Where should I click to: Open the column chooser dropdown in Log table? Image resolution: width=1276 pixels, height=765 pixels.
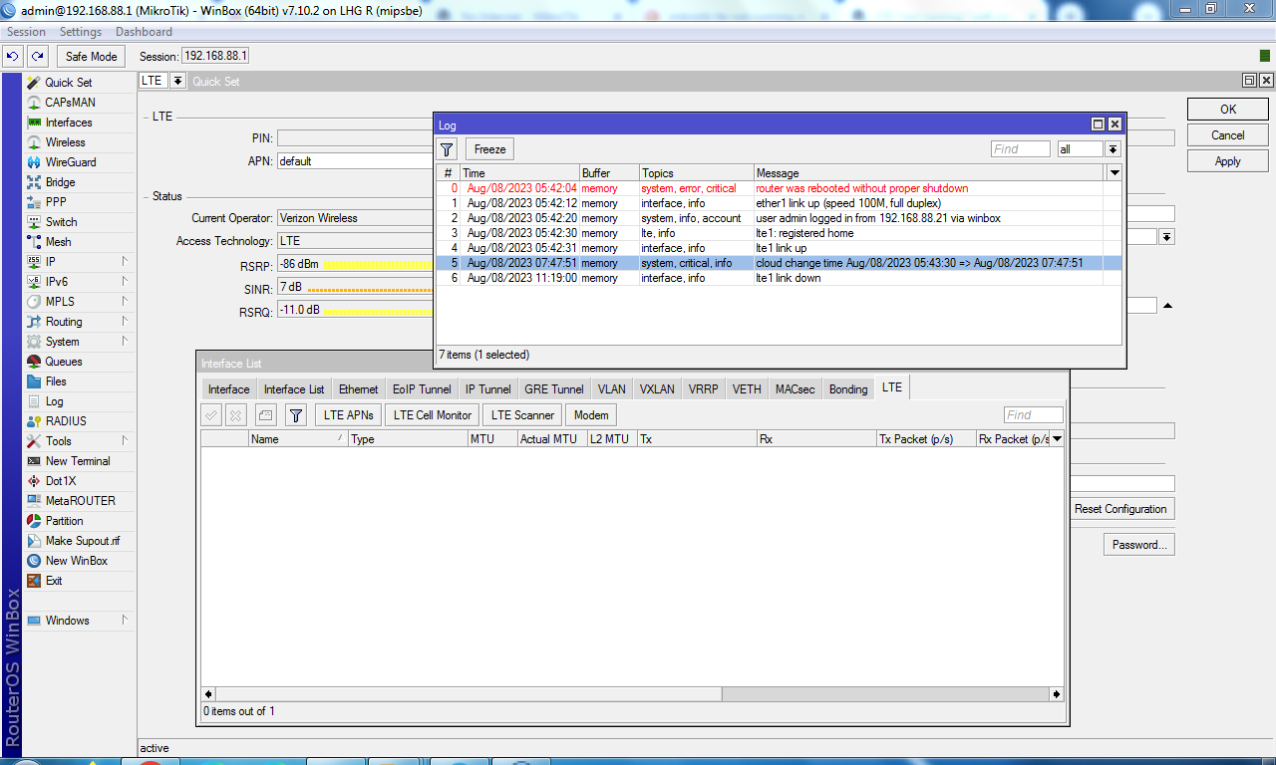point(1115,173)
